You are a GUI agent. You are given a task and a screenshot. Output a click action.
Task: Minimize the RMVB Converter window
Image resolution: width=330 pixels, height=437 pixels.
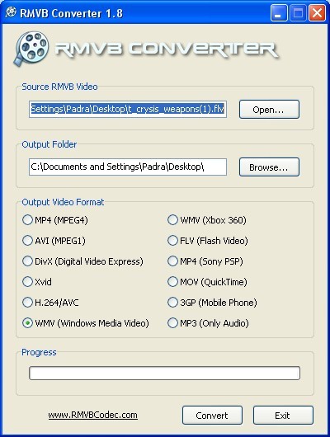click(279, 13)
